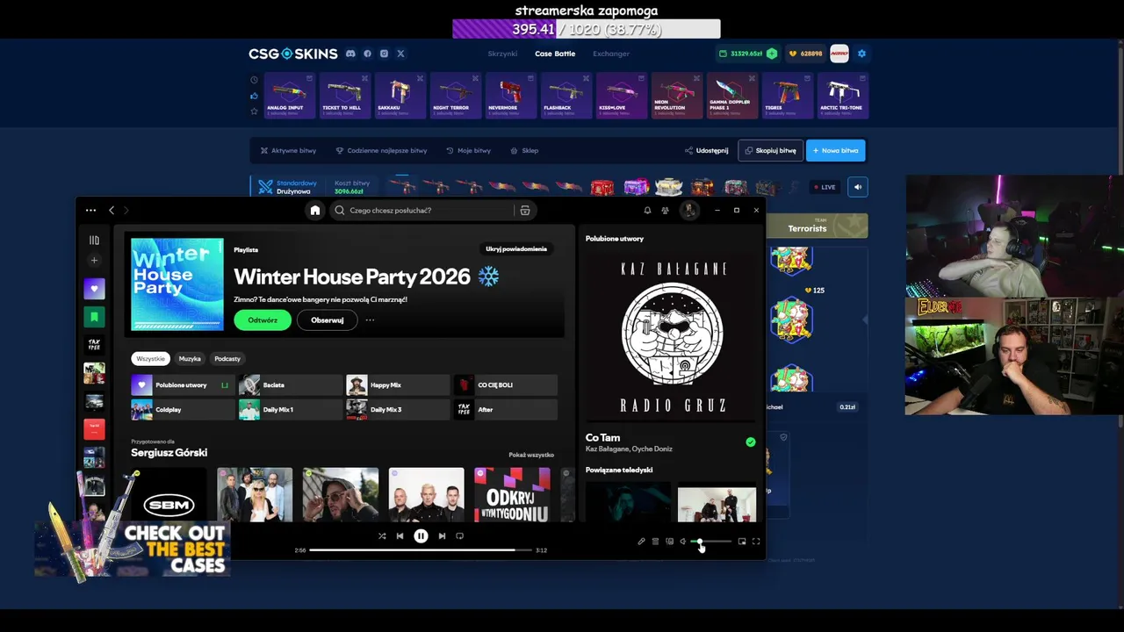Image resolution: width=1124 pixels, height=632 pixels.
Task: Open more options dots next to Obserwuj
Action: point(370,320)
